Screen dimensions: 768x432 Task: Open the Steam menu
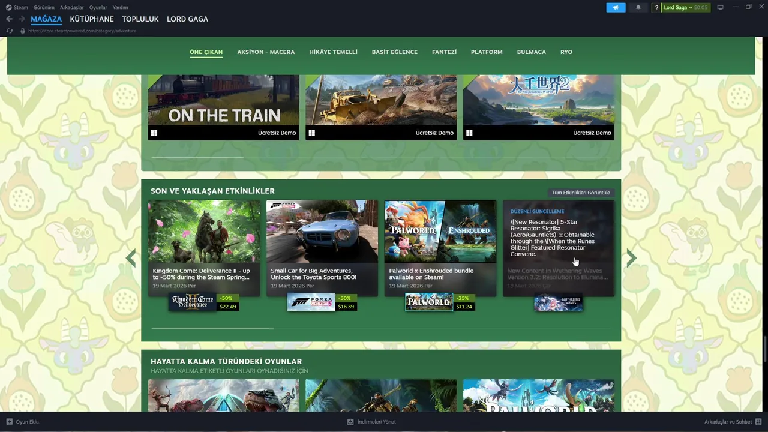21,7
